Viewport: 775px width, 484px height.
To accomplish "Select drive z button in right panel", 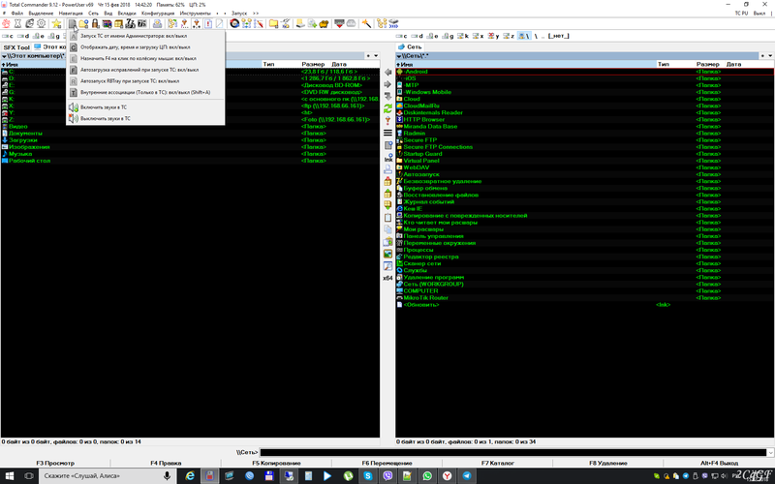I will (x=509, y=36).
